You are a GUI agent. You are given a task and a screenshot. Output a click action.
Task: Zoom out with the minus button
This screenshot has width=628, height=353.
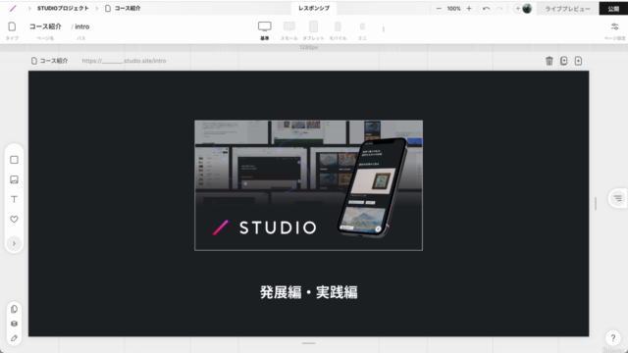click(x=439, y=9)
